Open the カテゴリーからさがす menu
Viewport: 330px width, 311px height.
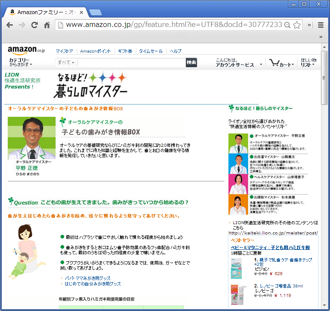20,62
